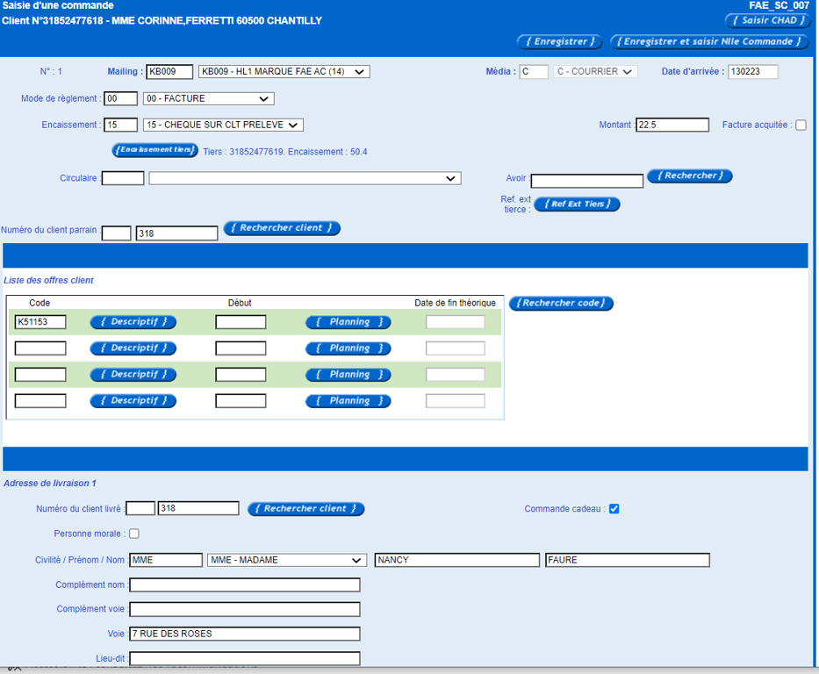Tick the Personne morale checkbox
This screenshot has width=819, height=674.
point(134,534)
